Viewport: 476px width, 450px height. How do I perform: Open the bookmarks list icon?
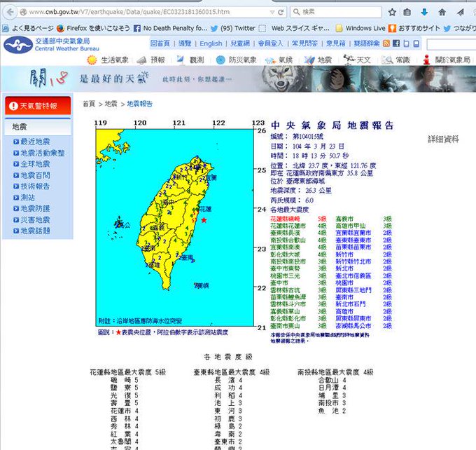tap(407, 12)
